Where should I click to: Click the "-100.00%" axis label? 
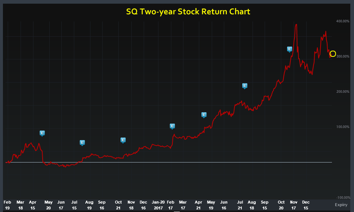(x=343, y=198)
